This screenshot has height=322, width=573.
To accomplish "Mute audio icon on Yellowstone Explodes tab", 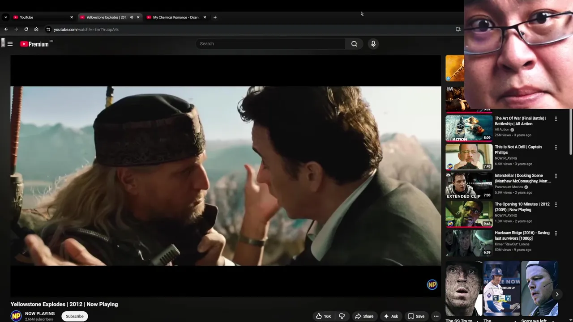I will 131,17.
